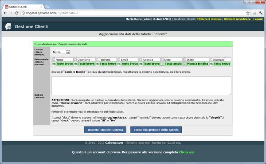Enable the Nome column checkbox

(x=54, y=60)
